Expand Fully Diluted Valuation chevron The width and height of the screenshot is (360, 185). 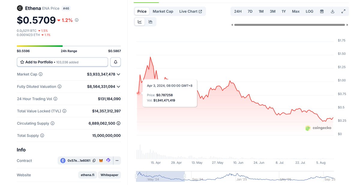[118, 87]
